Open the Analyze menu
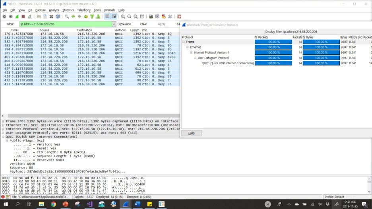This screenshot has height=209, width=372. click(x=54, y=10)
